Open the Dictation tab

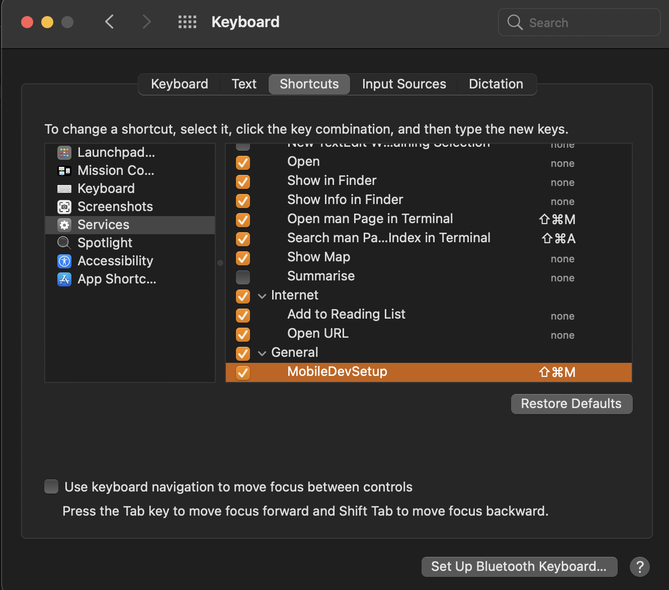tap(495, 84)
